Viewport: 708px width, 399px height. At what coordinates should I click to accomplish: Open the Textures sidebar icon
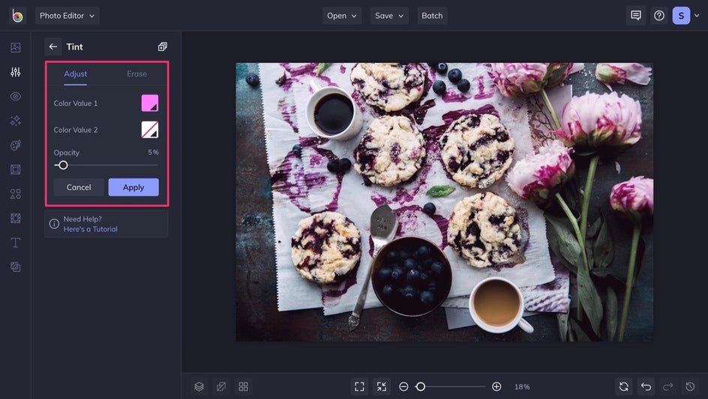coord(15,267)
